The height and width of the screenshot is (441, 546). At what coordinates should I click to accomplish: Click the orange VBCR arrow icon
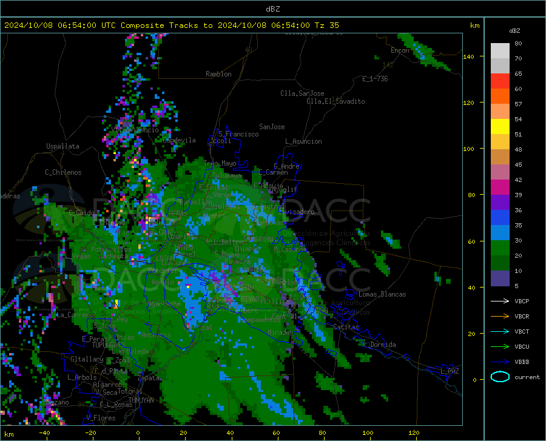tap(500, 317)
